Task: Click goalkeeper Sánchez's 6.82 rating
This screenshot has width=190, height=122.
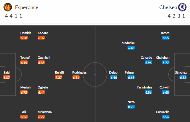Action: (x=183, y=77)
